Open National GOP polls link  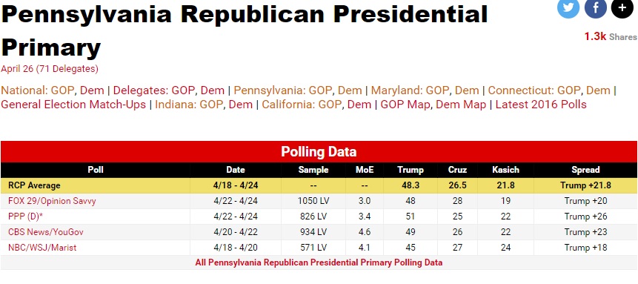click(x=62, y=90)
